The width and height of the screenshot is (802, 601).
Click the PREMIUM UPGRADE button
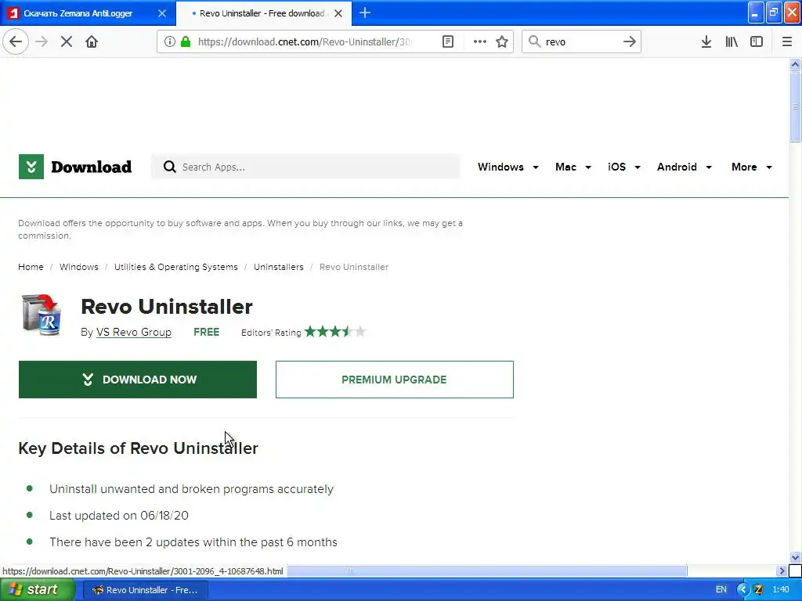[395, 380]
